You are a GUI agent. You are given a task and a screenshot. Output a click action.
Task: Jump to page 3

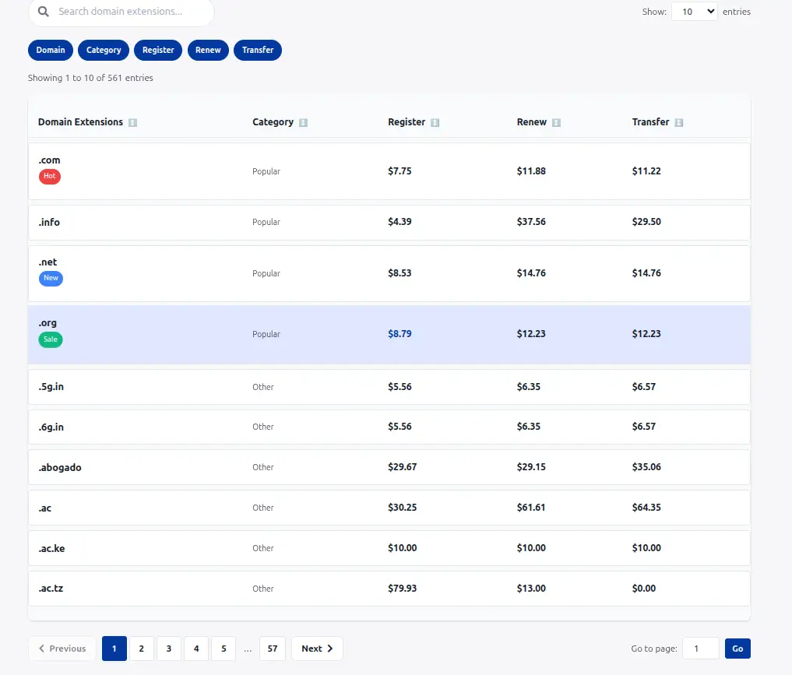[169, 649]
